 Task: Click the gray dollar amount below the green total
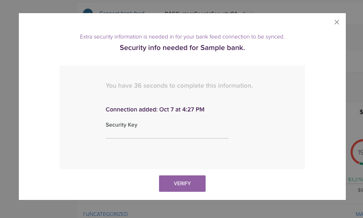[360, 190]
